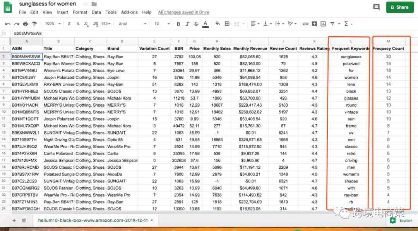Open the all sheets list icon
The height and width of the screenshot is (231, 418).
24,220
